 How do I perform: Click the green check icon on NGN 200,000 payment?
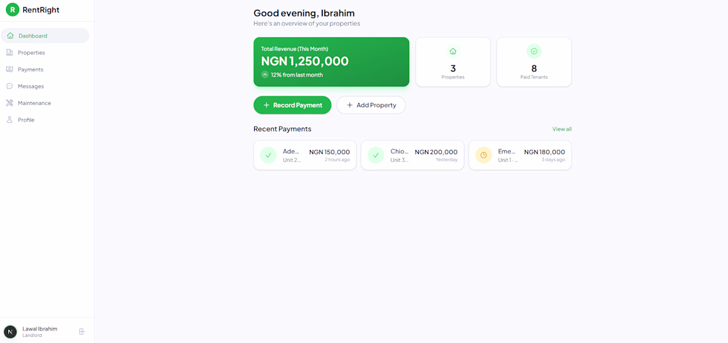click(376, 155)
